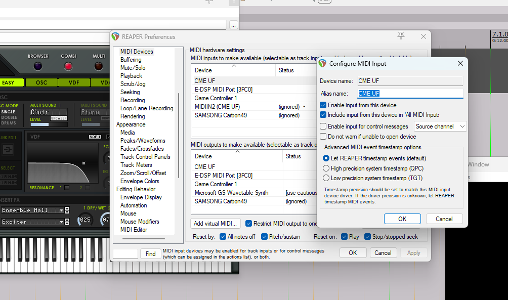Go to Playback preferences

pos(131,76)
